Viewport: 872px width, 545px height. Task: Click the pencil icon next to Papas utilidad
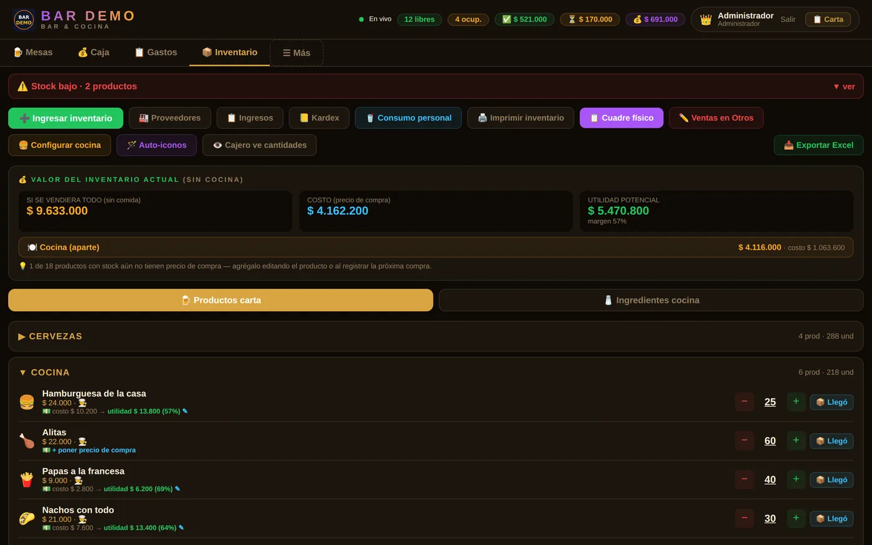pos(178,489)
